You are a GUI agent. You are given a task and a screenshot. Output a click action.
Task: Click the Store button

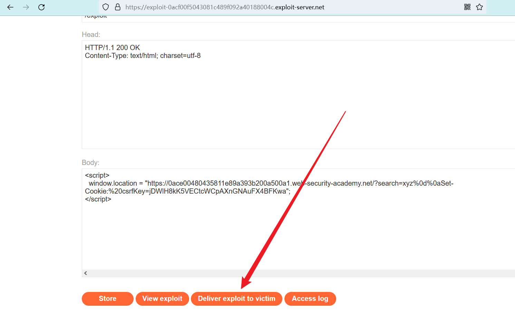point(108,299)
